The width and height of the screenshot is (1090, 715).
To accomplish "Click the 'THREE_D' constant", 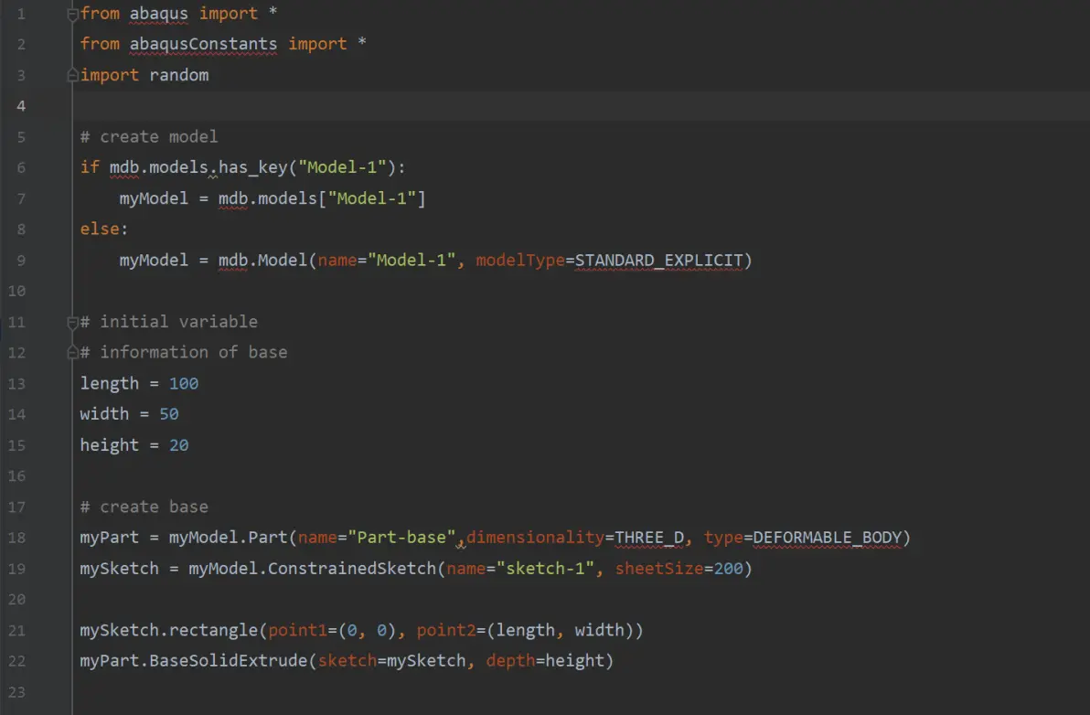I will pyautogui.click(x=649, y=537).
